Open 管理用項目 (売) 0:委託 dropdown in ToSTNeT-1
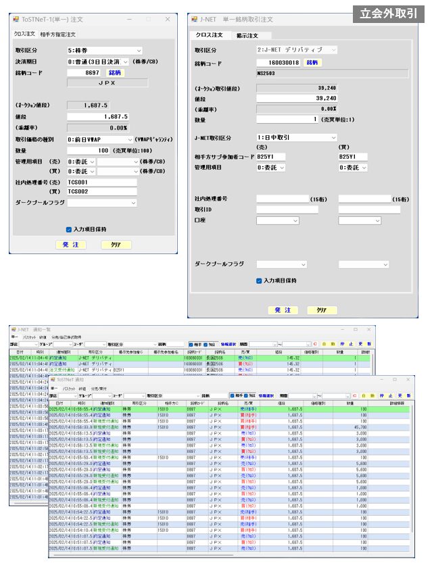The width and height of the screenshot is (432, 563). [81, 162]
